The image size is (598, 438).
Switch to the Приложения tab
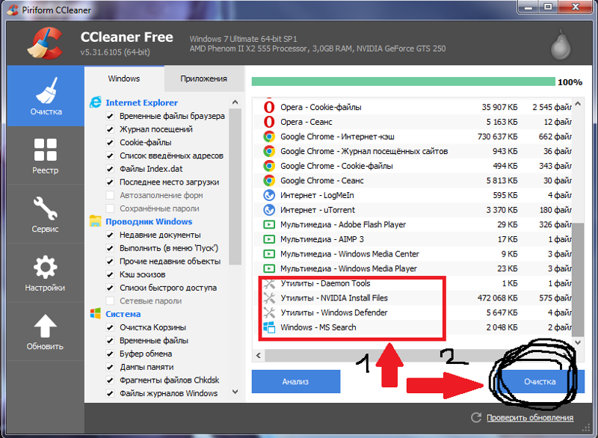[203, 78]
